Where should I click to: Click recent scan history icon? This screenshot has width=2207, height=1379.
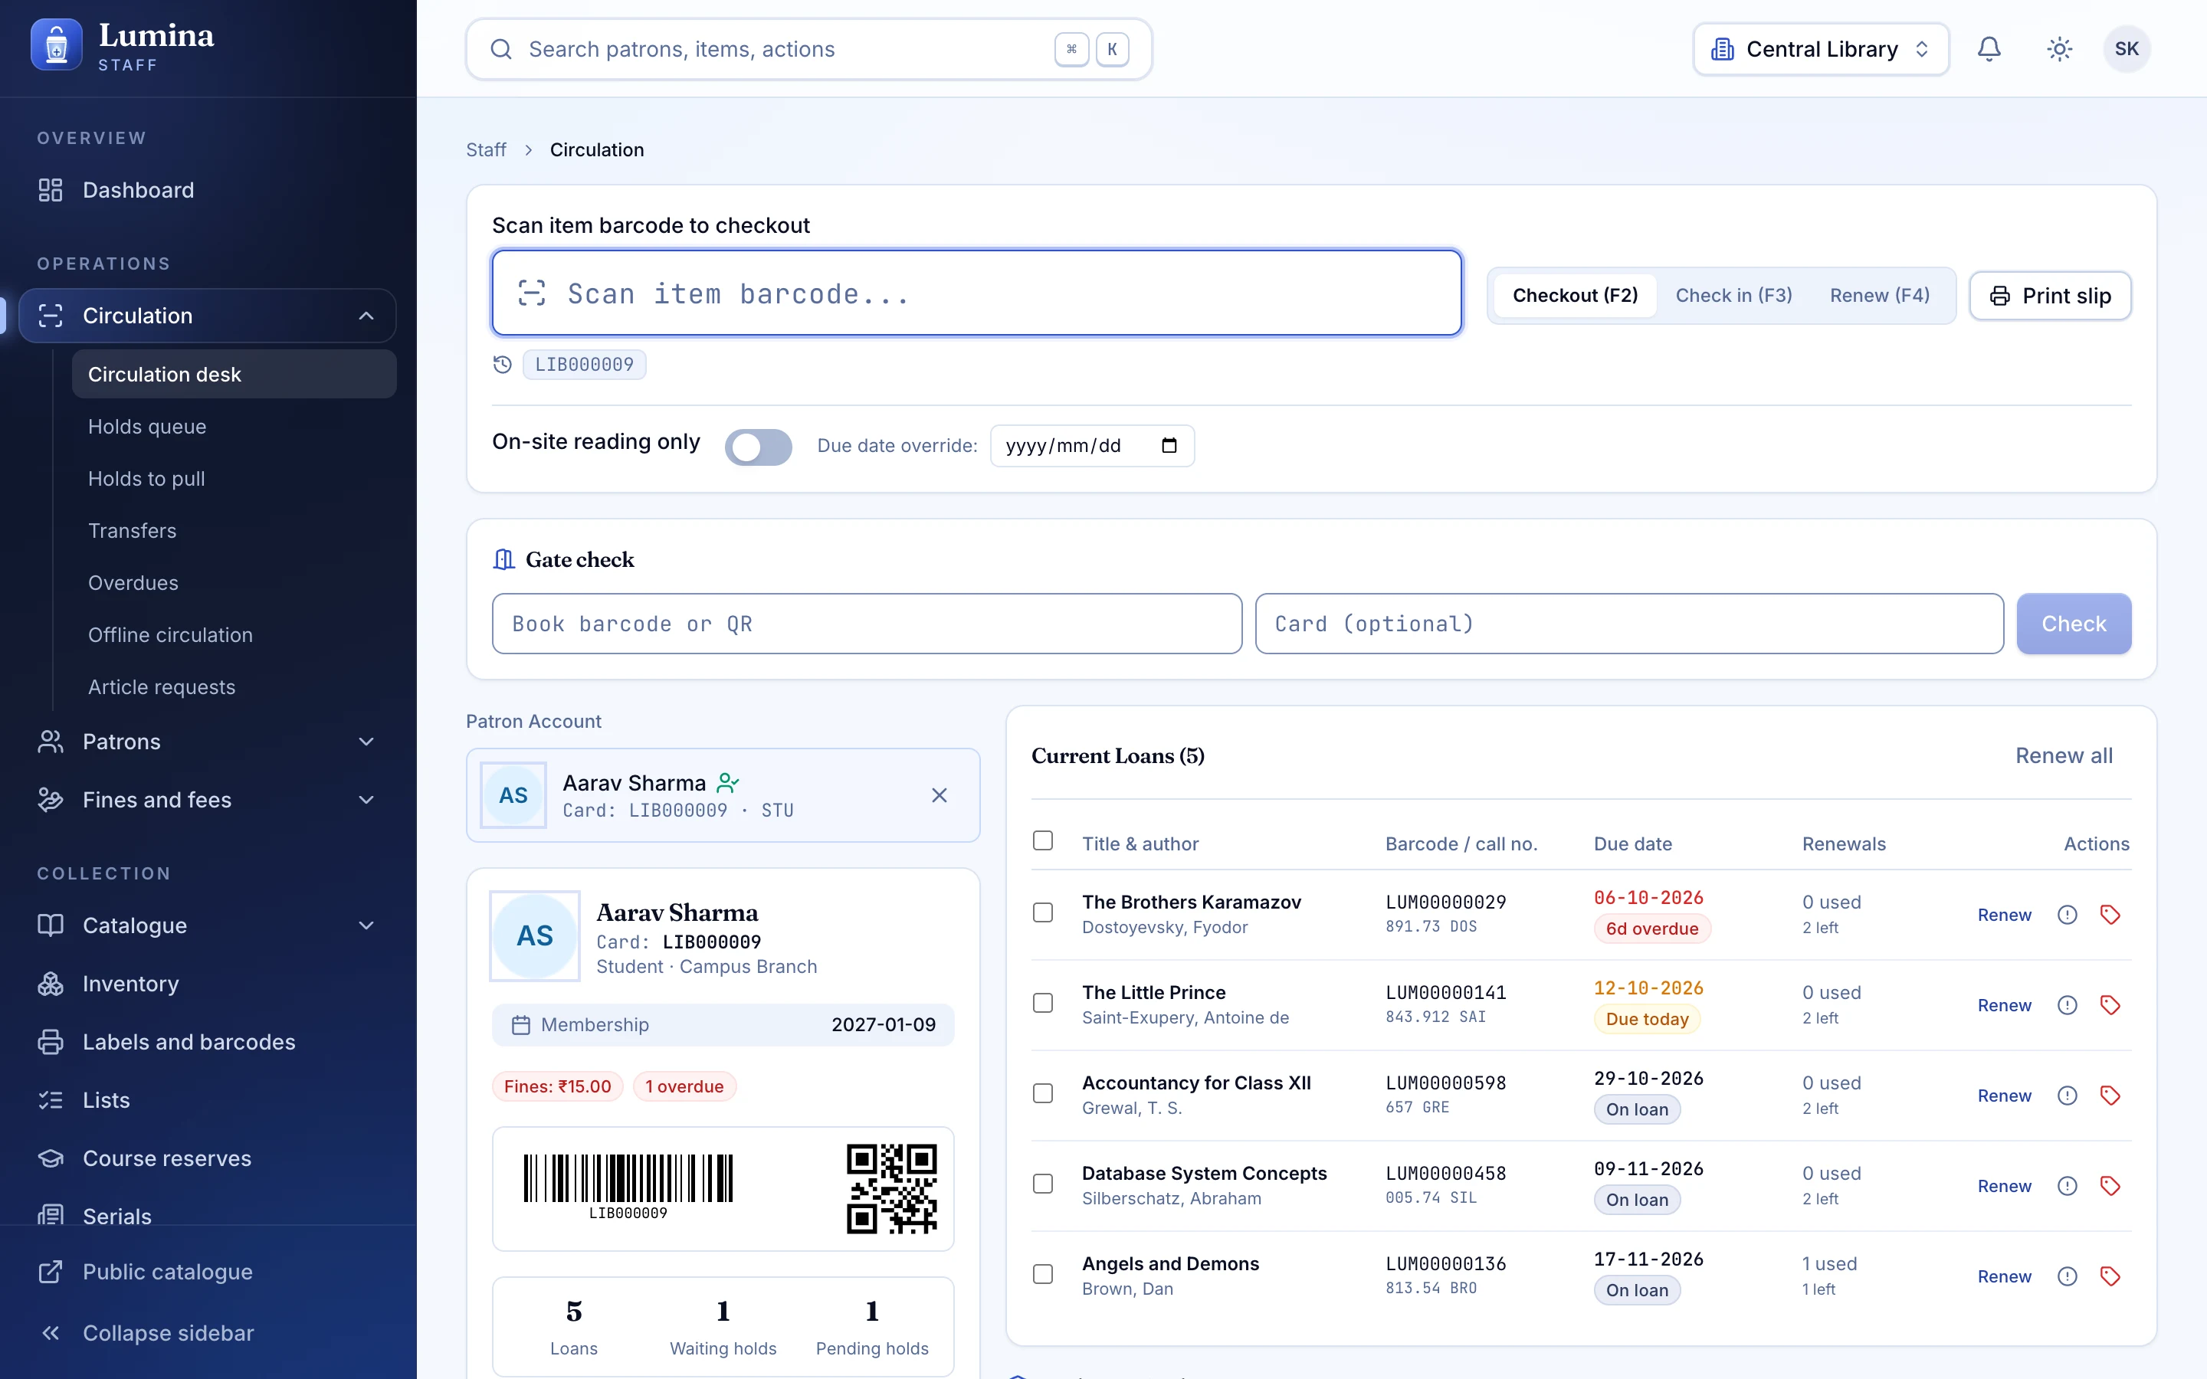point(503,365)
